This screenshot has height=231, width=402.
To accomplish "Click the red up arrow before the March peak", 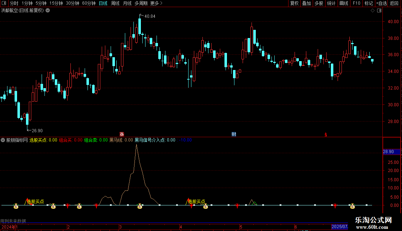I will point(96,205).
